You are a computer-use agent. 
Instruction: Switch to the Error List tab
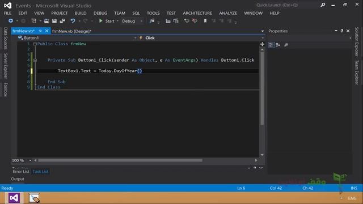tap(21, 171)
